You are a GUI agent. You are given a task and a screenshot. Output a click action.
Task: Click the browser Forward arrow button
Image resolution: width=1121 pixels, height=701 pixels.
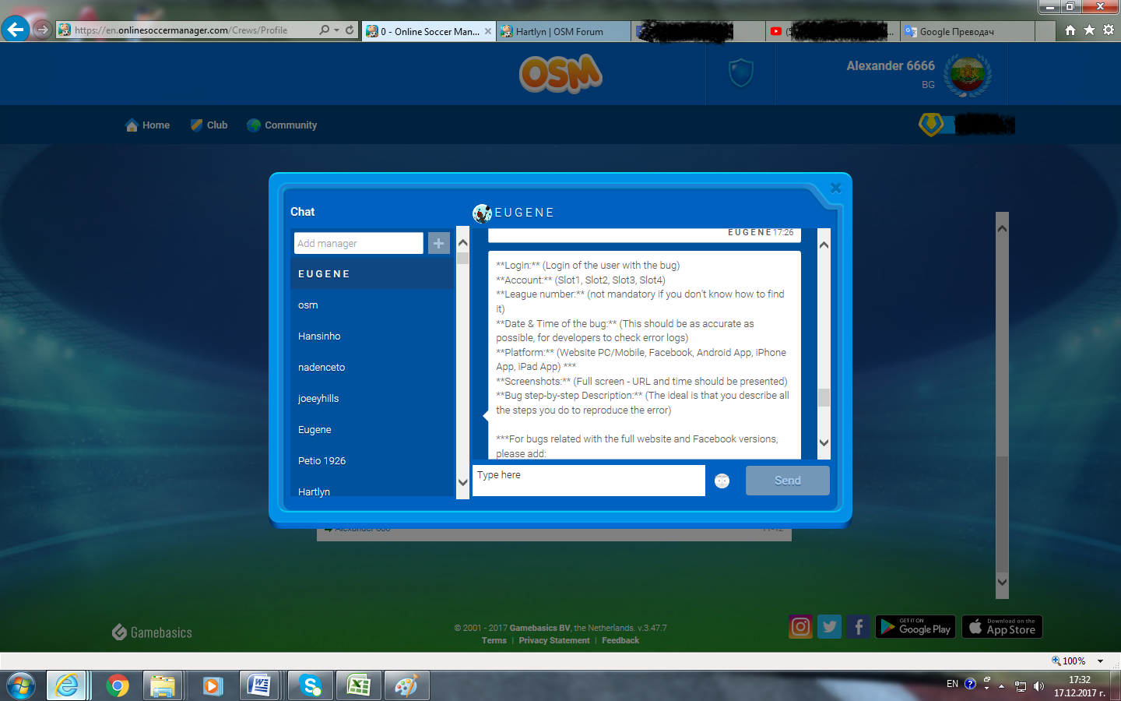pos(42,30)
